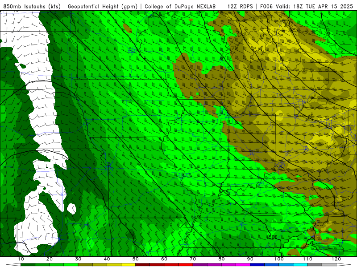This screenshot has height=267, width=357.
Task: Click the legend value '90'
Action: click(x=250, y=259)
